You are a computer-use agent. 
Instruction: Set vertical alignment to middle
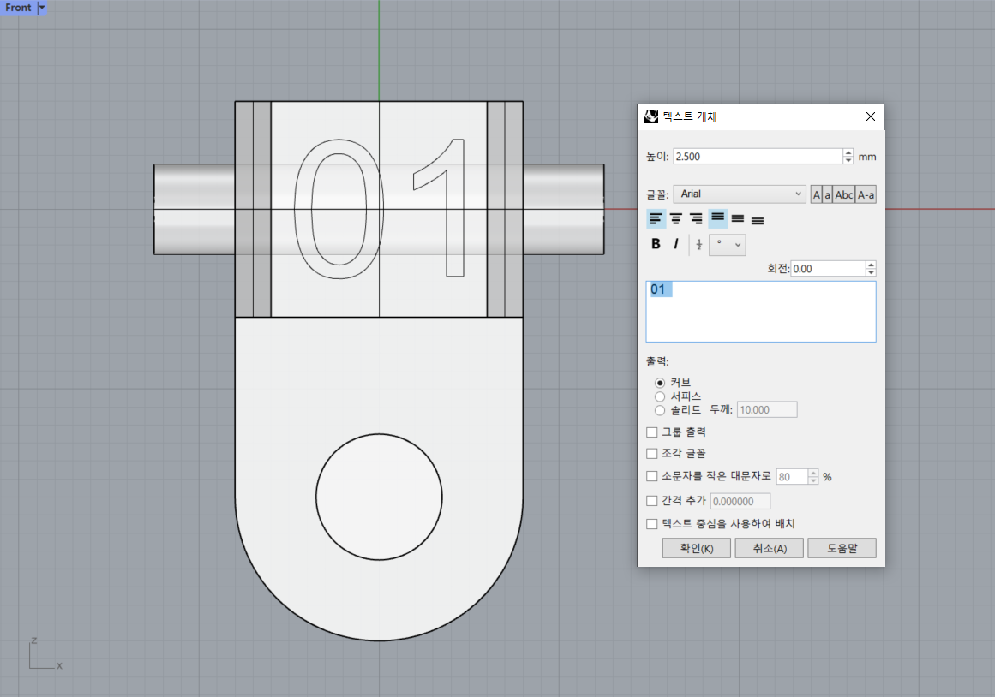tap(737, 219)
